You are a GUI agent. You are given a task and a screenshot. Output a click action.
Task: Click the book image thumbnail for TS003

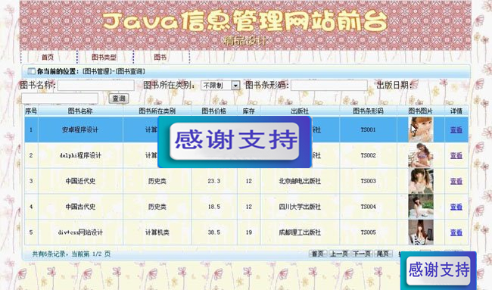420,181
